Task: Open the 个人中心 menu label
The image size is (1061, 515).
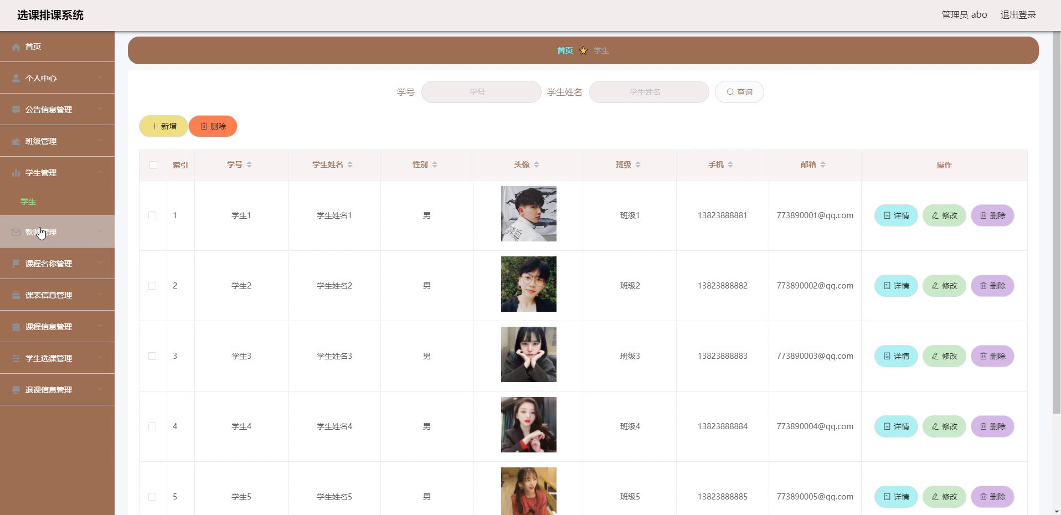Action: (x=41, y=78)
